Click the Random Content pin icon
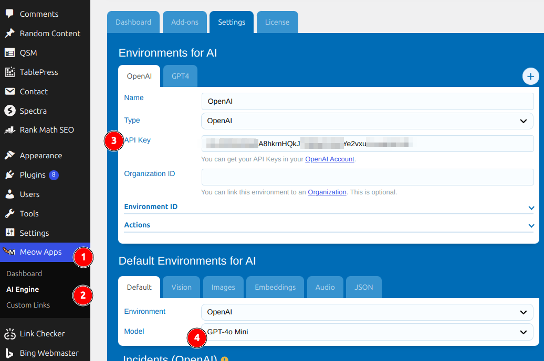The width and height of the screenshot is (544, 361). (x=9, y=34)
